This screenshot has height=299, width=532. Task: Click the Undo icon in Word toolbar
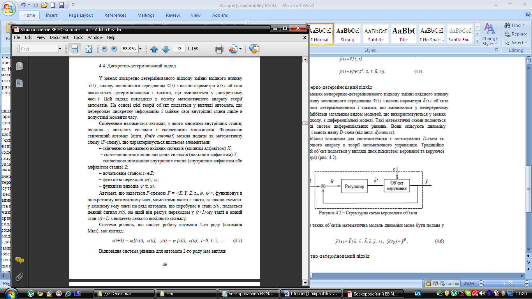[x=23, y=5]
